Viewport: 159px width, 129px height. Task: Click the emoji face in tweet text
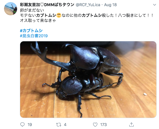[59, 15]
